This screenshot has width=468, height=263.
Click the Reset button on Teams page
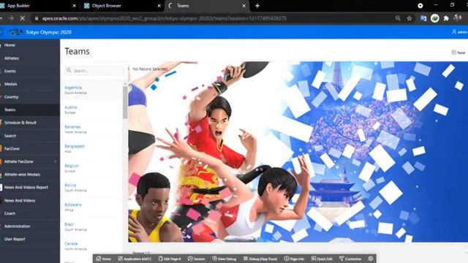[x=458, y=53]
